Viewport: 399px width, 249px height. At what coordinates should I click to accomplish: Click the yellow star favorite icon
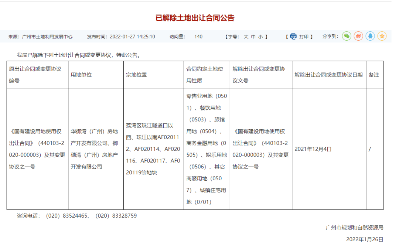point(382,36)
